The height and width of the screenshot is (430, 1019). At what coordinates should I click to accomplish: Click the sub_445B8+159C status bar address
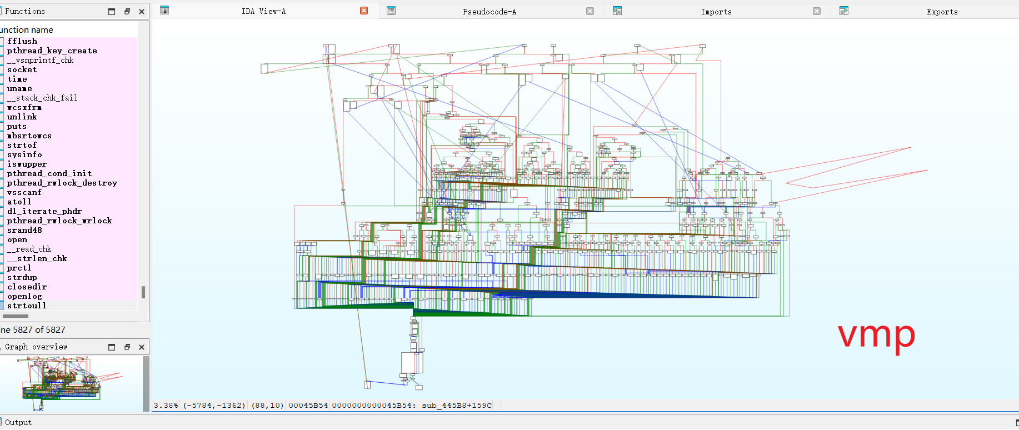click(x=457, y=406)
